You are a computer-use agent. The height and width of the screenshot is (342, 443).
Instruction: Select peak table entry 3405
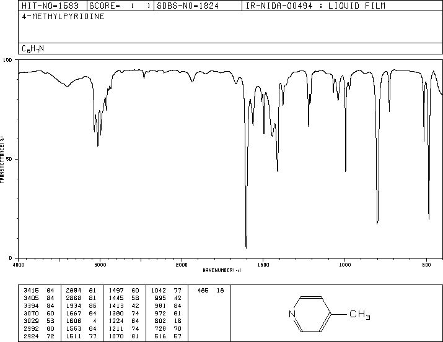click(x=31, y=298)
